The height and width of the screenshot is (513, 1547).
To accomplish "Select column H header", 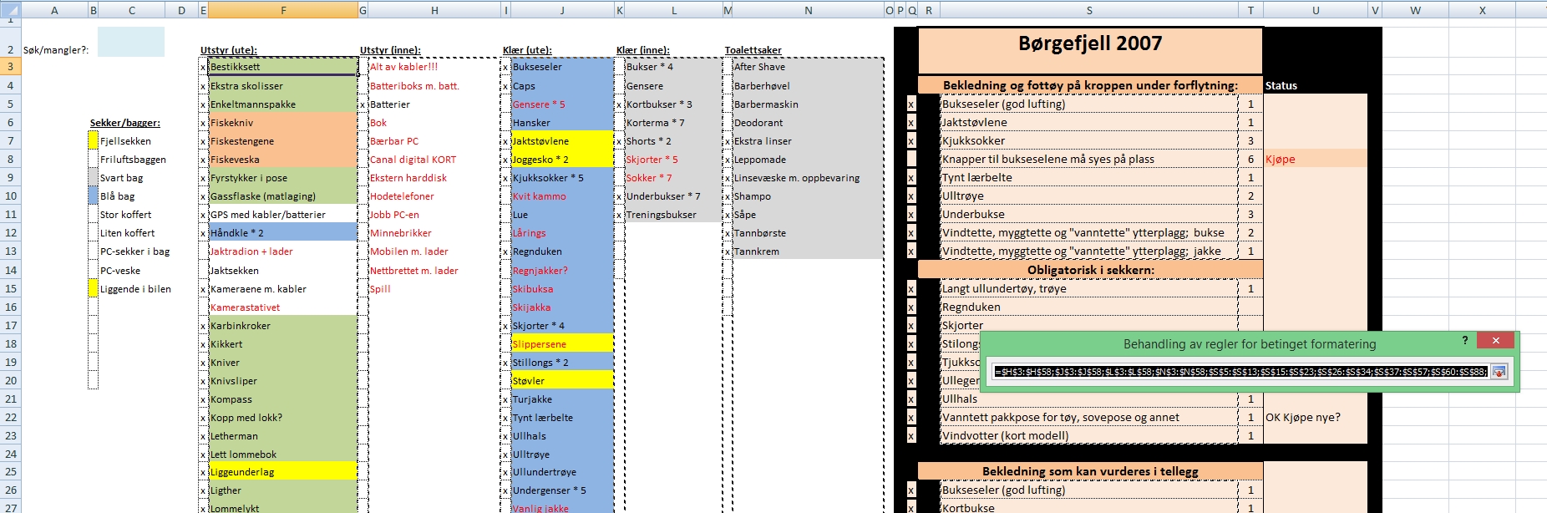I will click(x=434, y=11).
